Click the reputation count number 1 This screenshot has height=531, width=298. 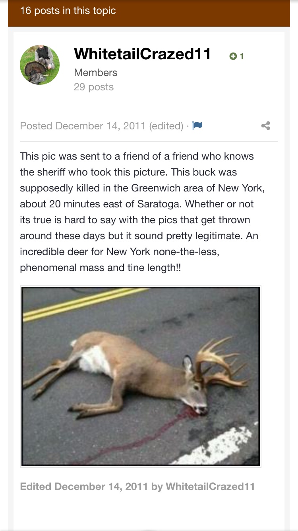coord(242,57)
